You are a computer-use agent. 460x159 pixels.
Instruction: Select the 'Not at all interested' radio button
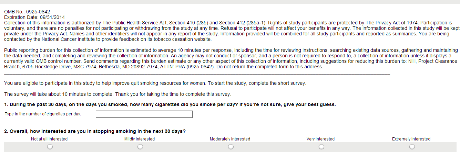[x=50, y=147]
